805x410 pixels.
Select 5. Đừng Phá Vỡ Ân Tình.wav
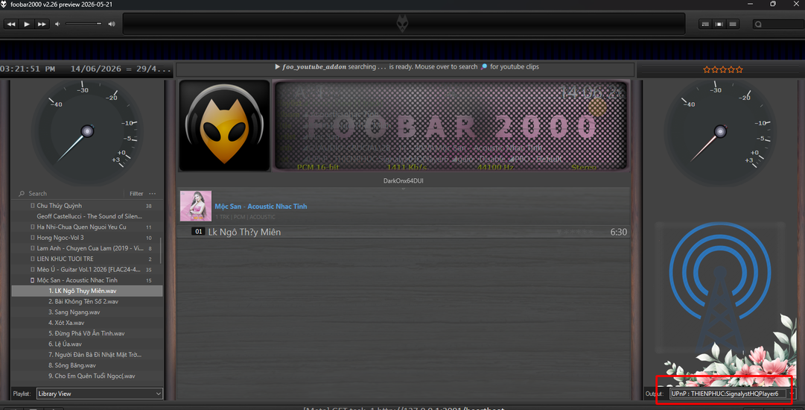(x=86, y=333)
